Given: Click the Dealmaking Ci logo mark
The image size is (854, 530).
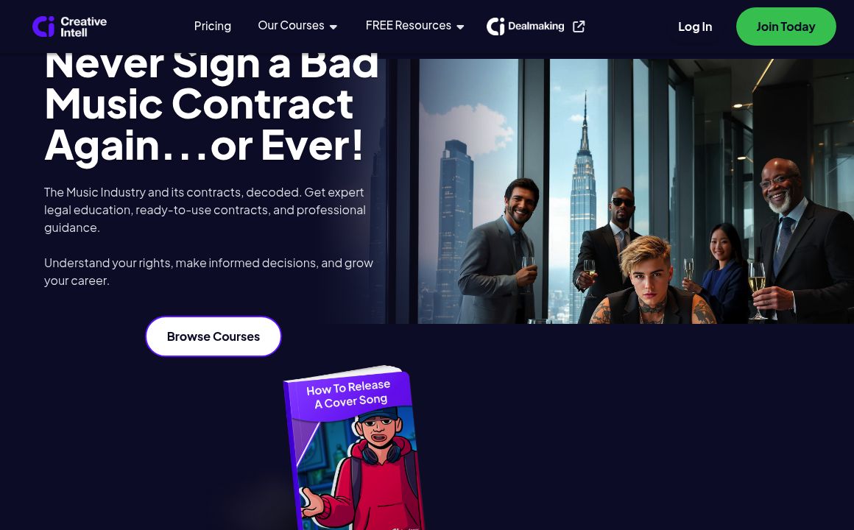Looking at the screenshot, I should [495, 26].
